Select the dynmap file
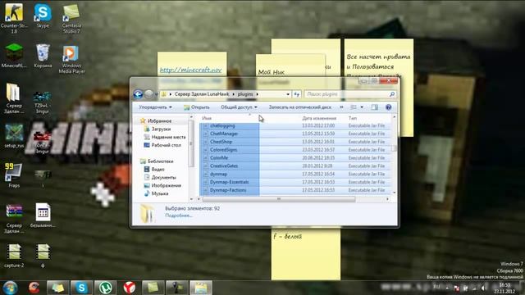The height and width of the screenshot is (295, 525). pyautogui.click(x=218, y=174)
